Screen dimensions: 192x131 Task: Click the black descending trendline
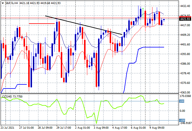click(x=83, y=25)
